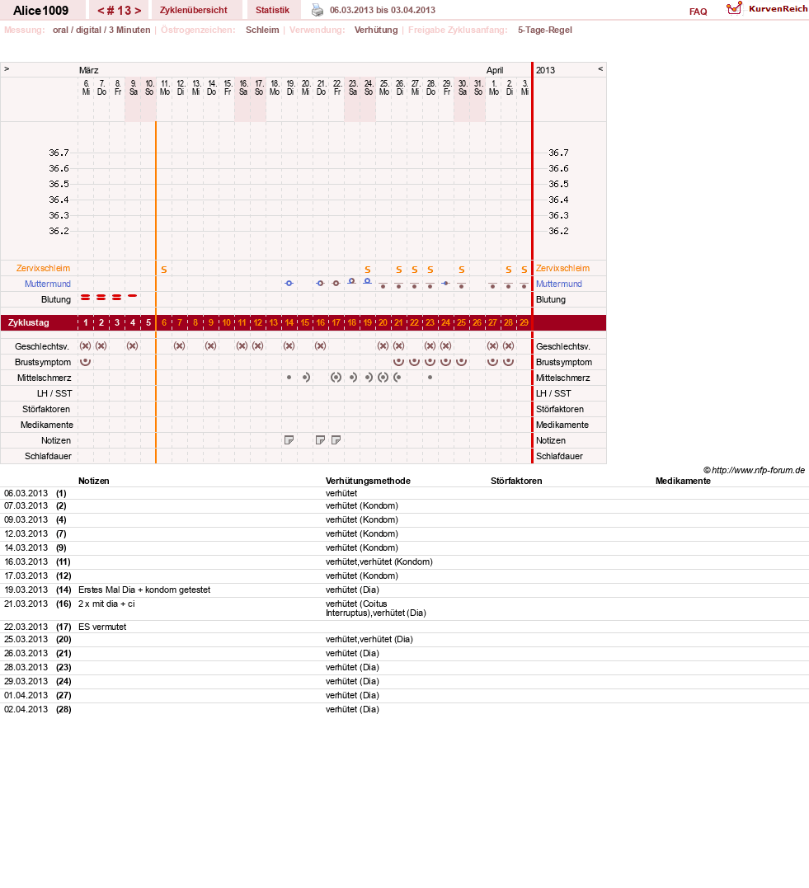This screenshot has width=809, height=888.
Task: Click the note text 'ES vermutet'
Action: (102, 627)
